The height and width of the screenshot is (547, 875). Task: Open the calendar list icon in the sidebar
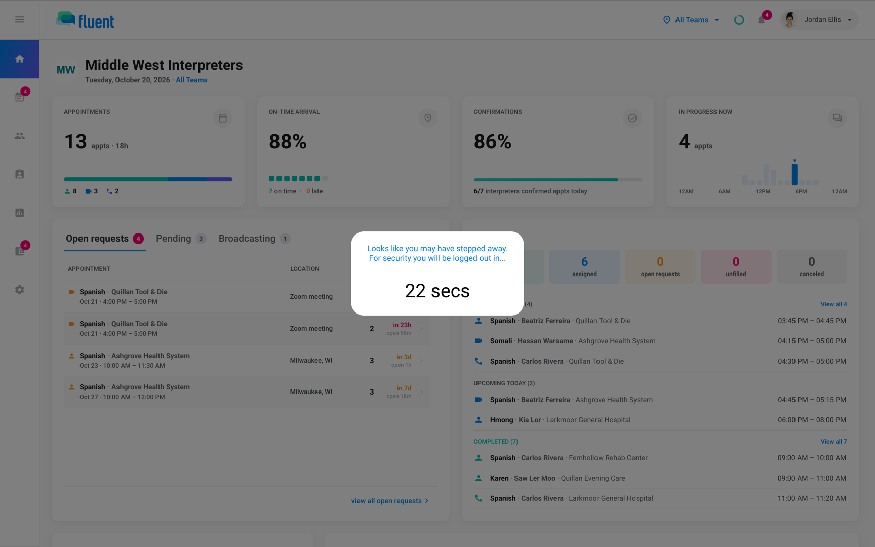[x=19, y=97]
